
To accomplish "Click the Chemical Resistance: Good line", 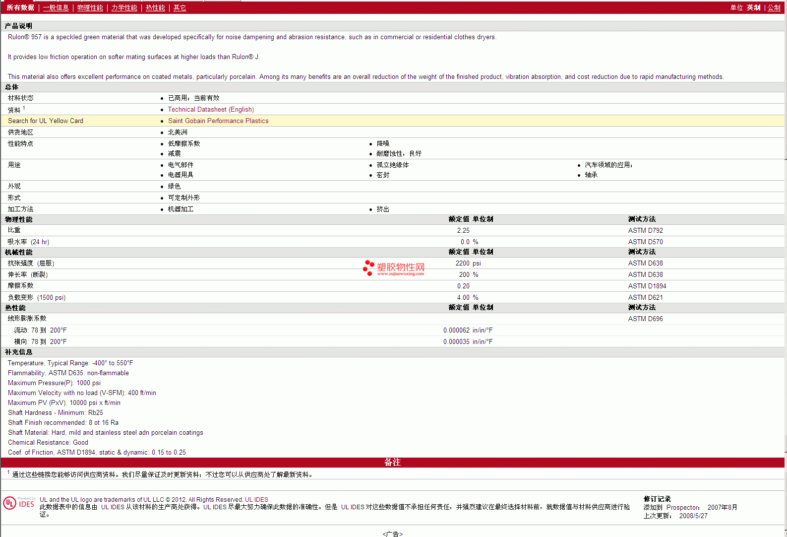I will click(48, 443).
